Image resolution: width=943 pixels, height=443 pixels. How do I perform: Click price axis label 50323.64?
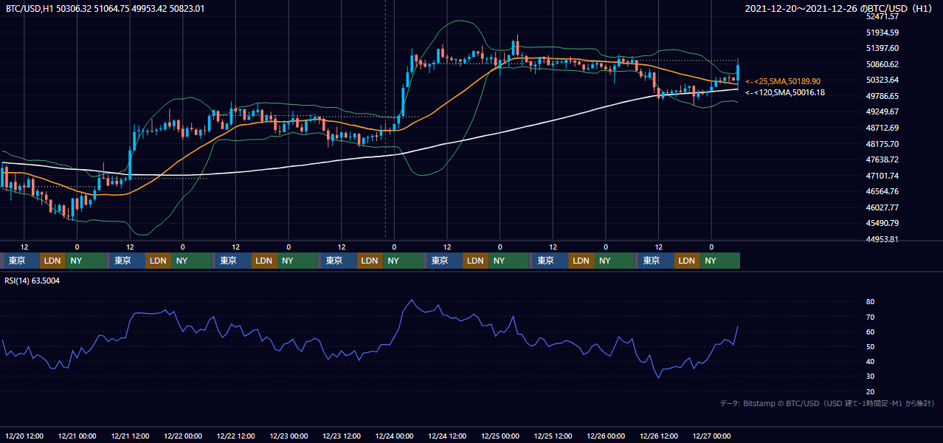pos(882,80)
